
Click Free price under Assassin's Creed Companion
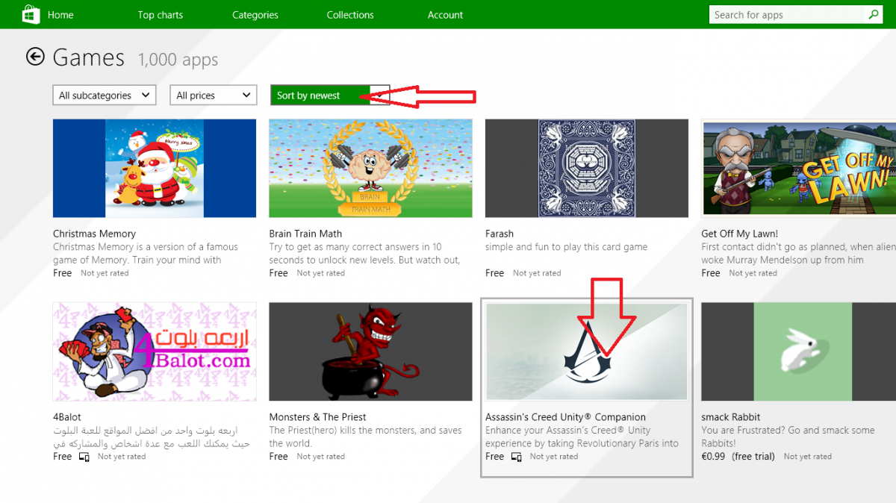(x=494, y=457)
